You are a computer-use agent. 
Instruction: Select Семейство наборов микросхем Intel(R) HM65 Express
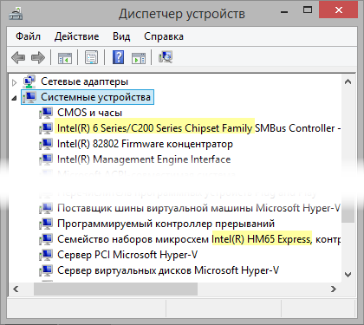click(x=199, y=239)
